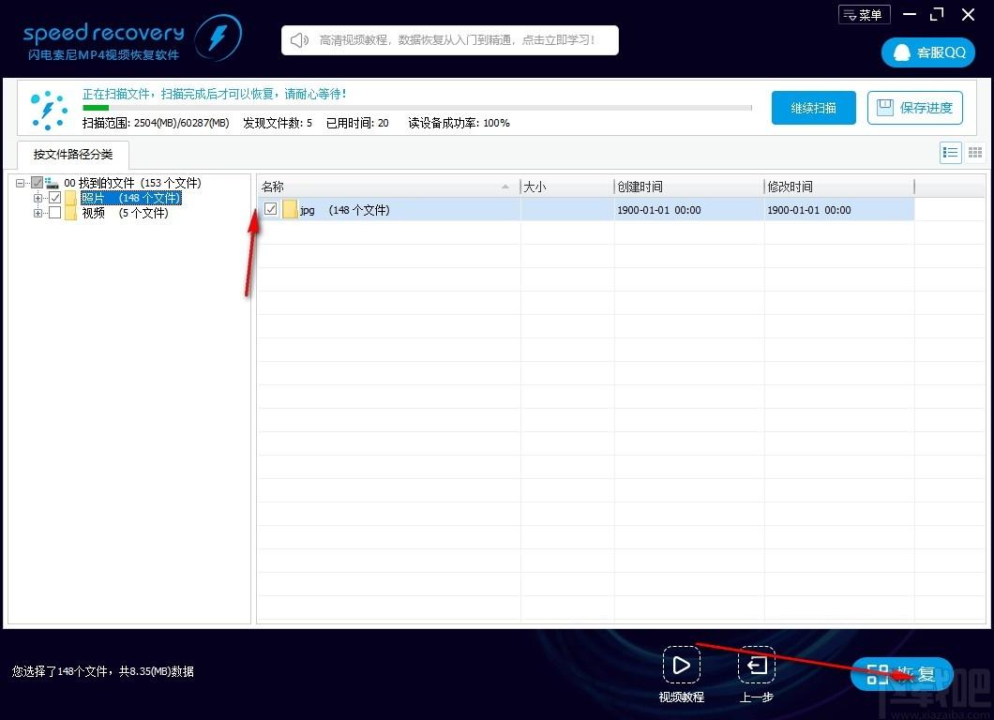Sort by the 名称 column header
994x720 pixels.
388,187
